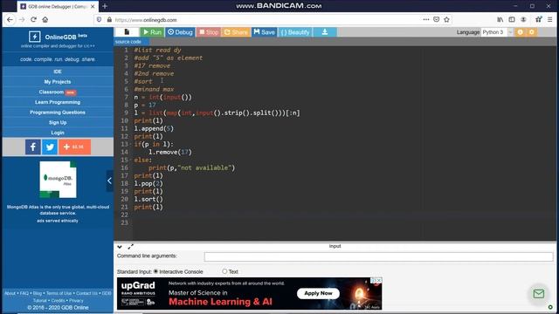
Task: Click the Stop button
Action: point(208,32)
